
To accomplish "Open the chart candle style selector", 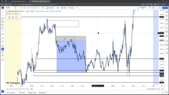I will [x=43, y=8].
